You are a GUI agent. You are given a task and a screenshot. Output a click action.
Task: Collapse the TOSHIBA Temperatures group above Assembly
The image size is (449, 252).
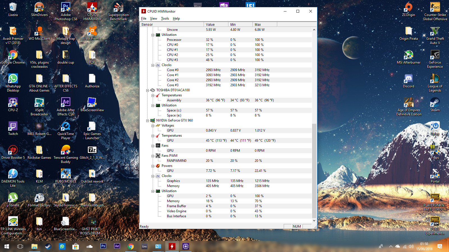click(153, 95)
